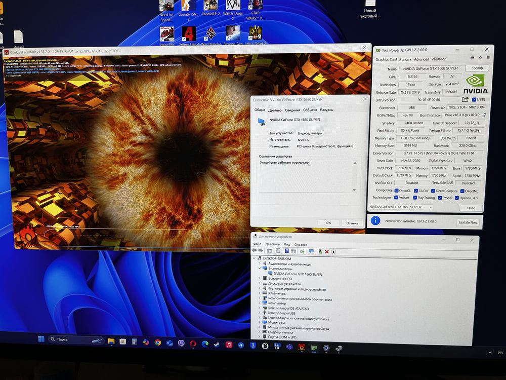Click Update Now in GPU-Z notification
Screen dimensions: 506x380
coord(468,222)
